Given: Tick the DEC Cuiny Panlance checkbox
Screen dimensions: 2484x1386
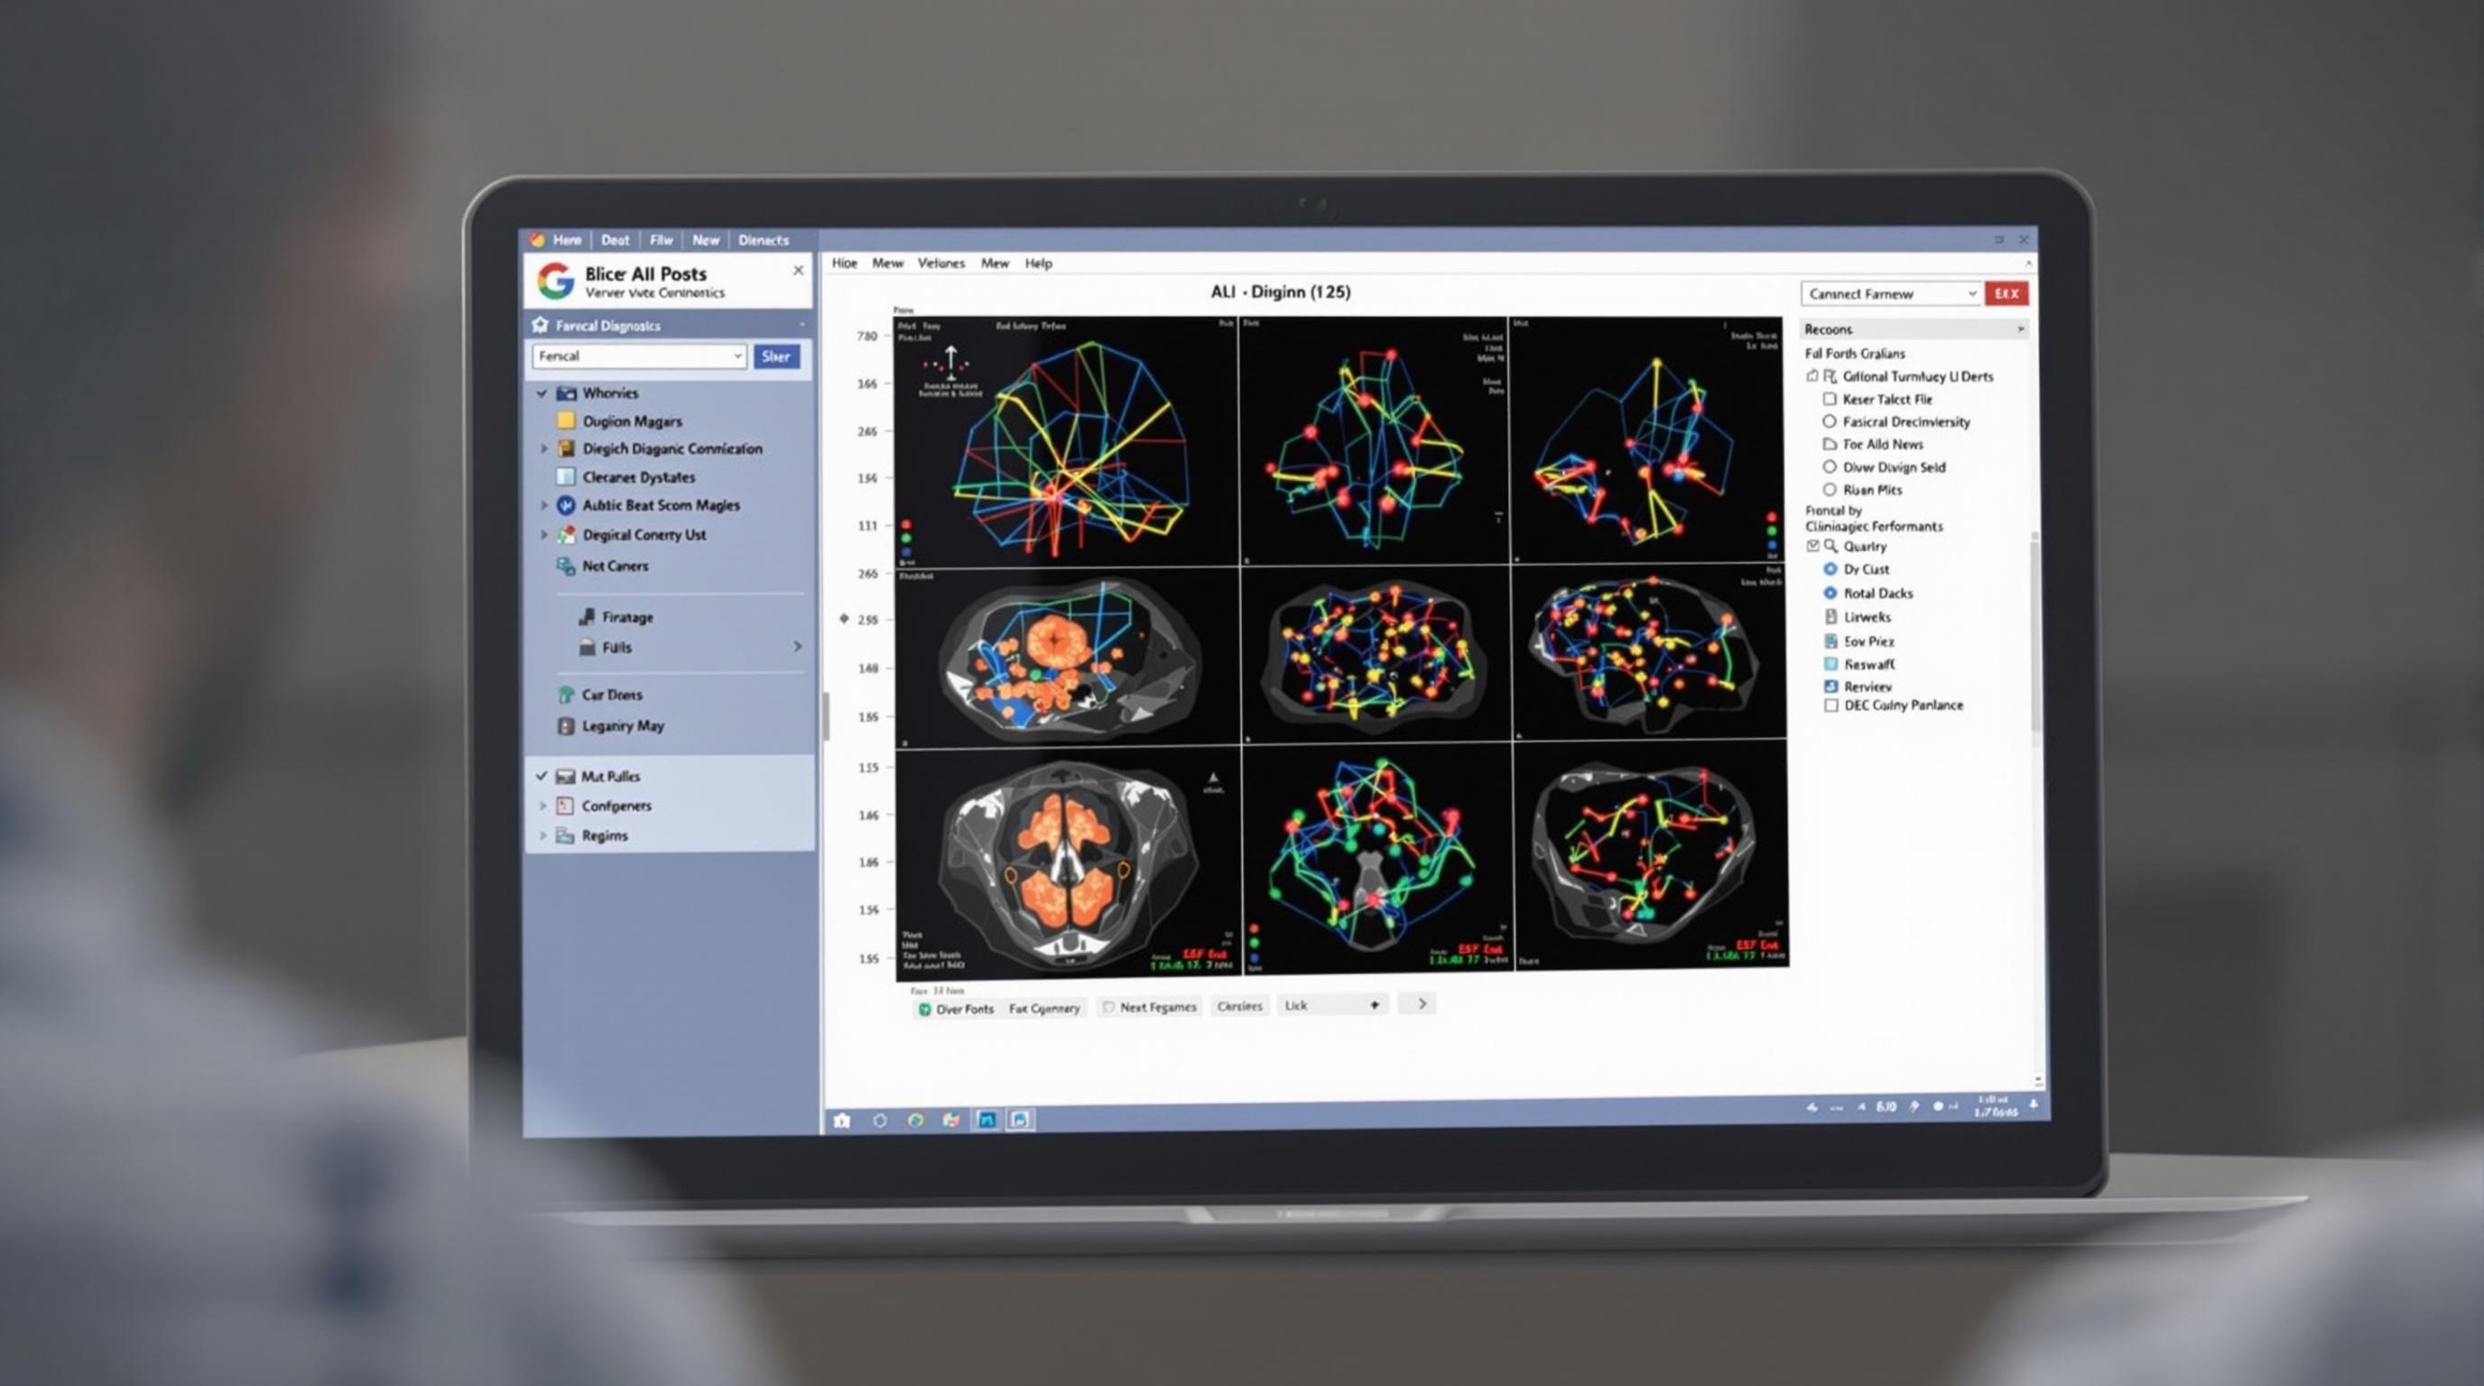Looking at the screenshot, I should tap(1831, 706).
